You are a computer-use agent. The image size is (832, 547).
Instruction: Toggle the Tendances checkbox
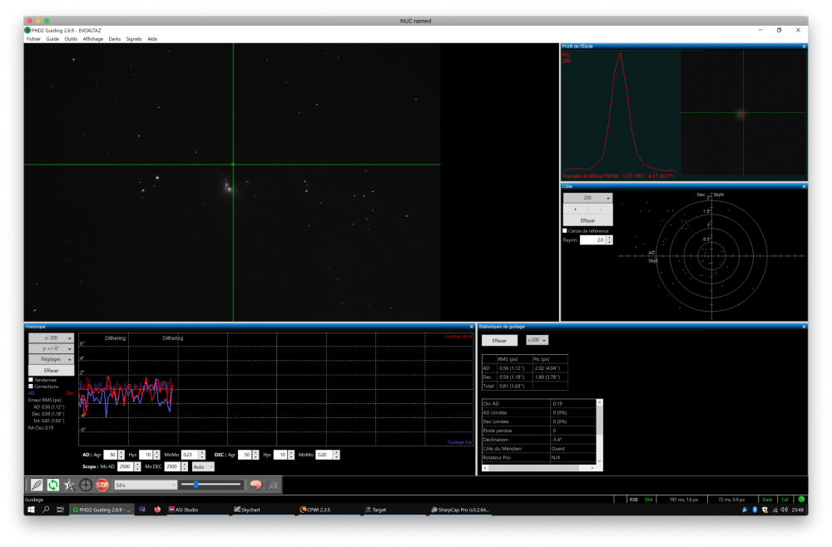31,380
